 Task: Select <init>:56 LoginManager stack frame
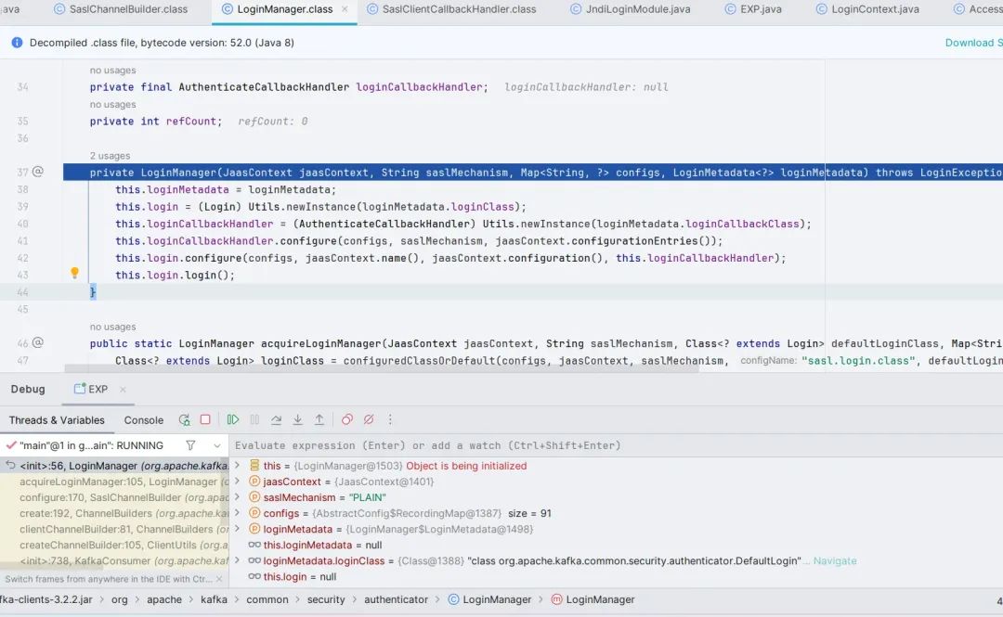pos(114,466)
